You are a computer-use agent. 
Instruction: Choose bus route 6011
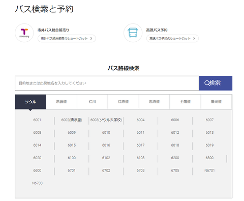(141, 132)
